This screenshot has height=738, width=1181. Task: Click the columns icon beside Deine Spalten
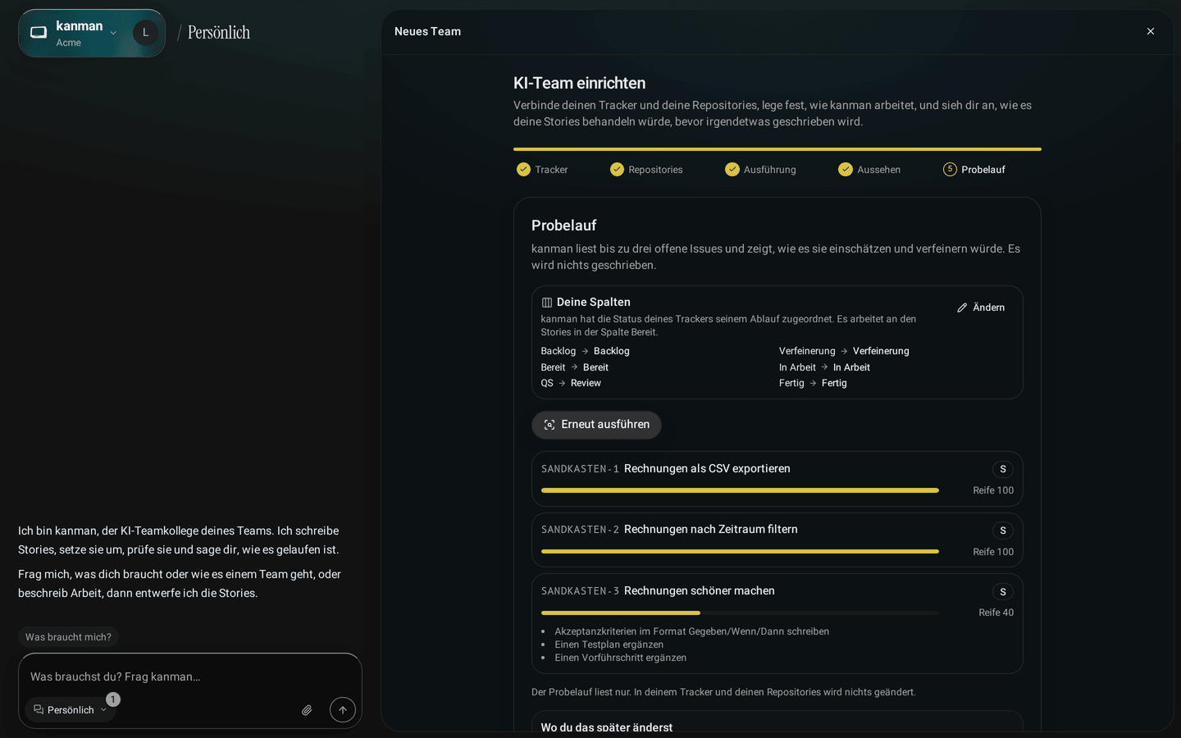coord(547,303)
